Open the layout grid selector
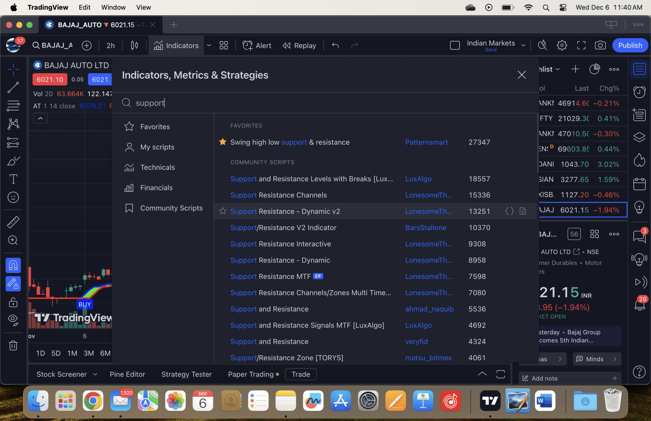 point(223,45)
